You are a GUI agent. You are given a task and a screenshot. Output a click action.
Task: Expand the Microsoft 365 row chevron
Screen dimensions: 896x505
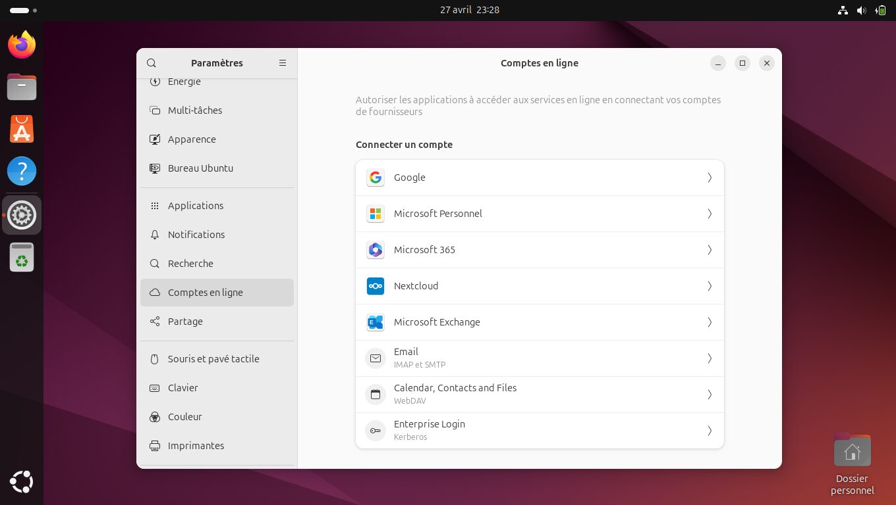(x=710, y=250)
